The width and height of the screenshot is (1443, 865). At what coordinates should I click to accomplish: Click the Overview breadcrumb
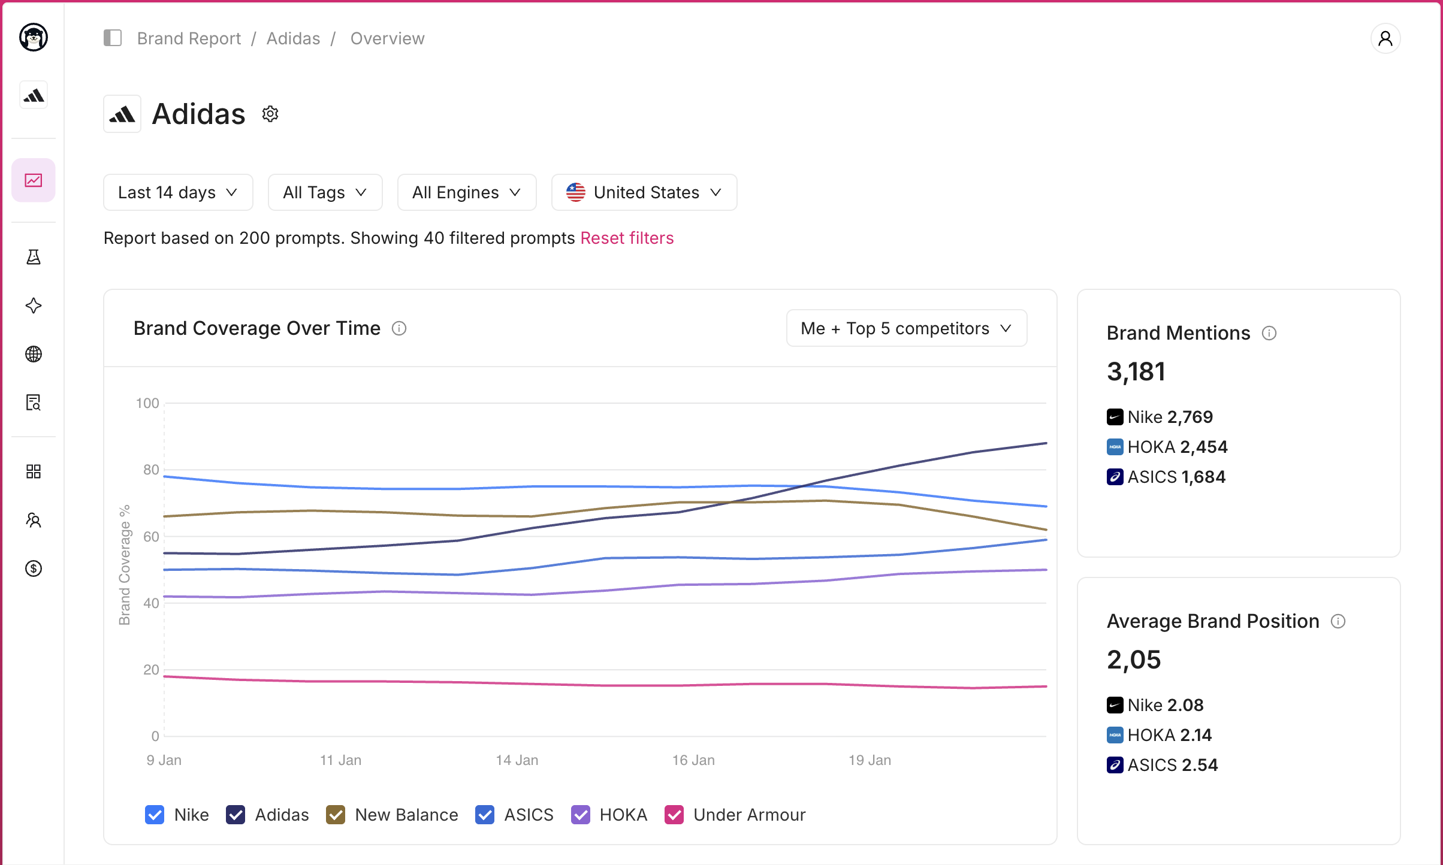click(x=388, y=38)
